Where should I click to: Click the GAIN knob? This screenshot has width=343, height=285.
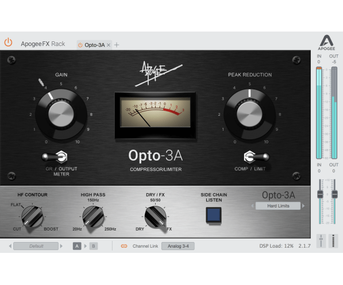click(x=61, y=114)
